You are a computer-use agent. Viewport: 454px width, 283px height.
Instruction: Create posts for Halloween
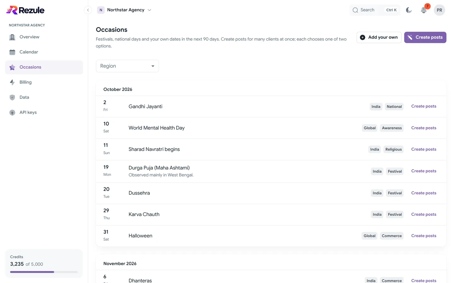coord(424,236)
